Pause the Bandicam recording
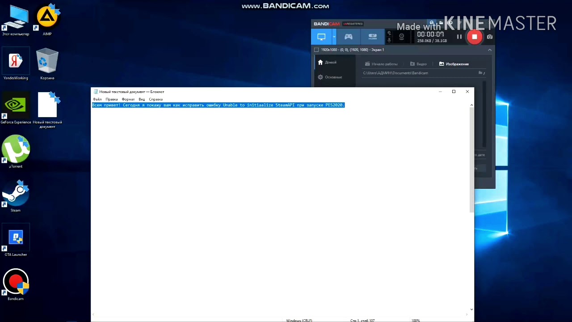The width and height of the screenshot is (572, 322). pos(459,37)
